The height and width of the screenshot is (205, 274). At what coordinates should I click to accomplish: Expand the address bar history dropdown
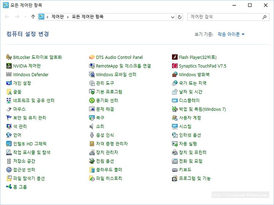(173, 17)
